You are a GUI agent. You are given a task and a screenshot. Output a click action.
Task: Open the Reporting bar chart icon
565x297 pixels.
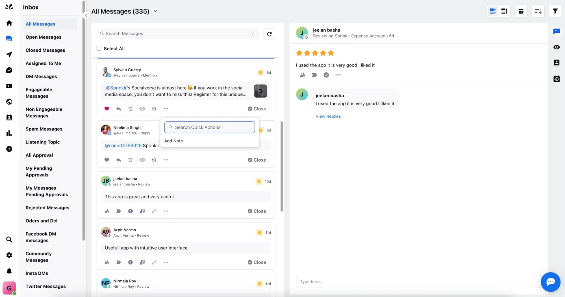[x=9, y=133]
